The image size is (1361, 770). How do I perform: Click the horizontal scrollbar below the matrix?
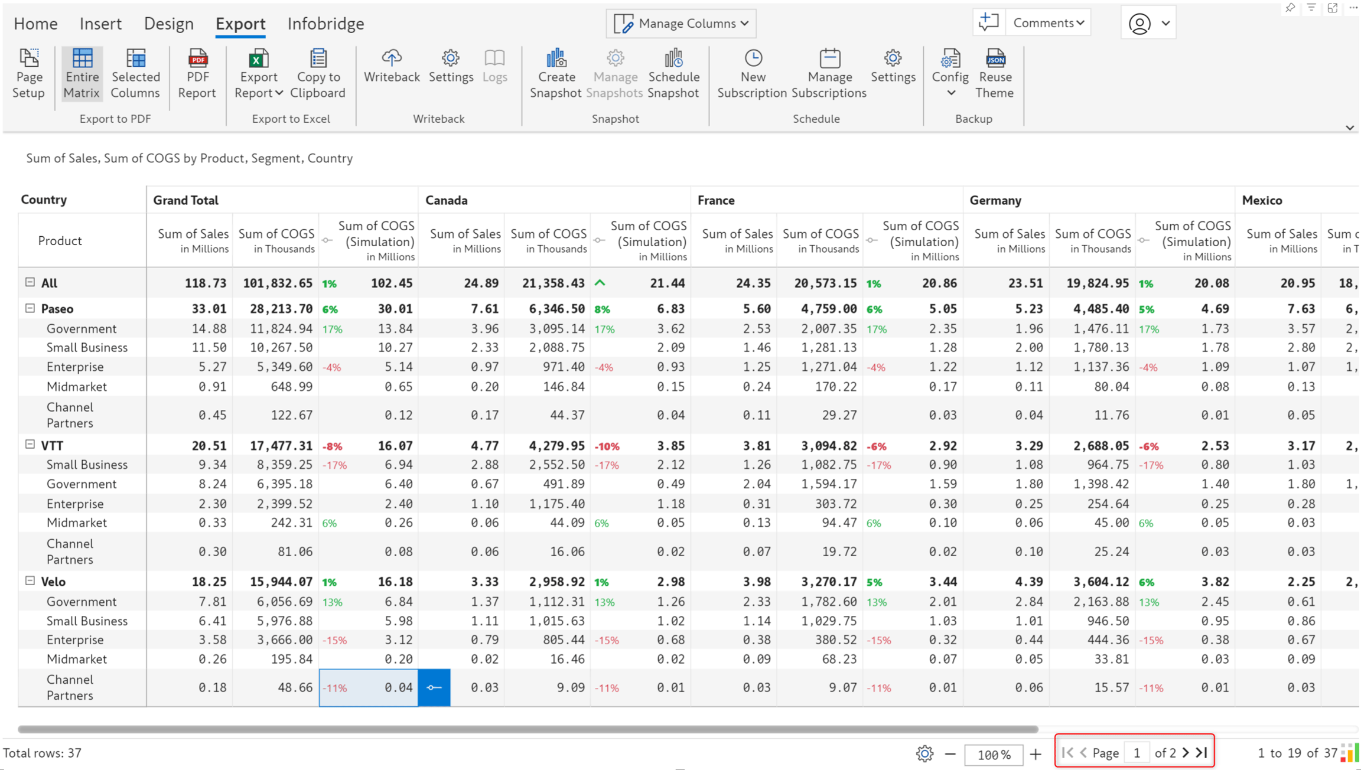(528, 729)
